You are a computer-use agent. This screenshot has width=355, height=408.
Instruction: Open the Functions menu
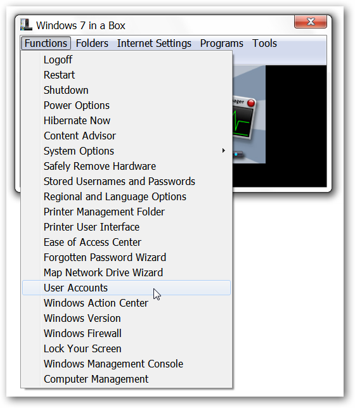pos(46,43)
